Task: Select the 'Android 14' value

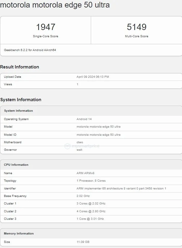Action: [x=84, y=119]
